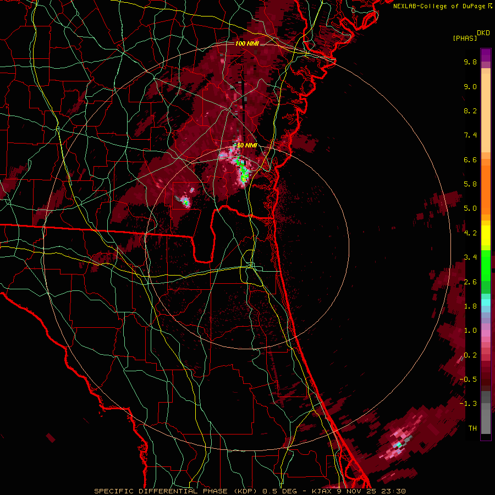Pick the pink color bar segment near 1.0
Screen dimensions: 495x495
[486, 333]
